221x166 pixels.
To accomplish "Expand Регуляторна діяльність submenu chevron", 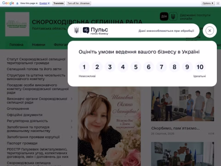I will [71, 121].
